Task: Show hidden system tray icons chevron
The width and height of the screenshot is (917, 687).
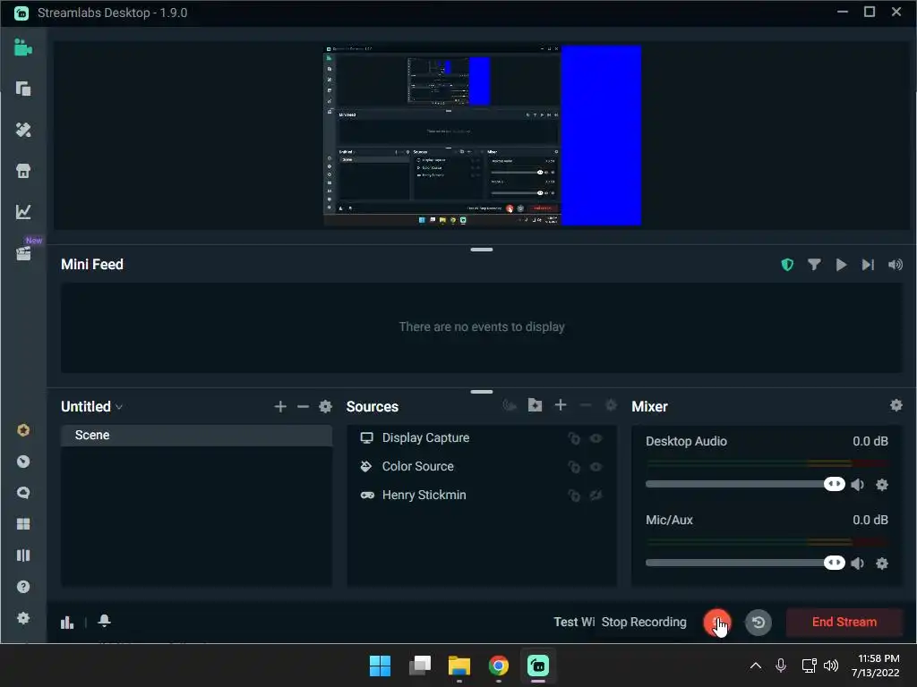Action: (x=756, y=666)
